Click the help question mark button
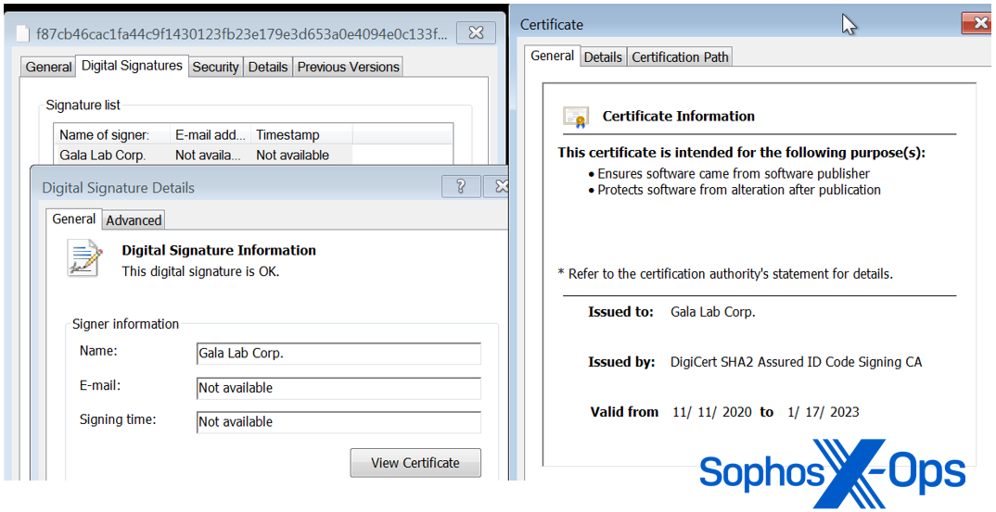The image size is (996, 512). (x=461, y=187)
